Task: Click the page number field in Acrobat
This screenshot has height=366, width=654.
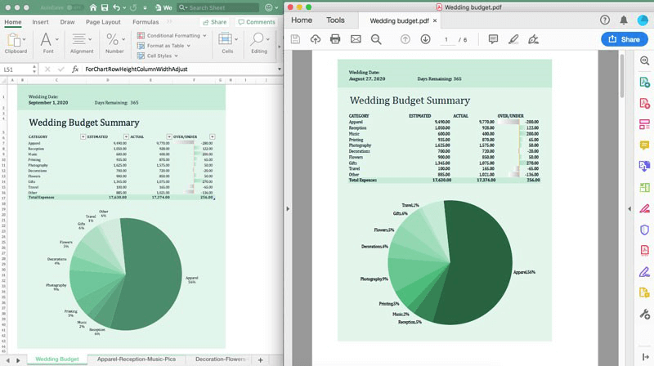Action: point(446,39)
